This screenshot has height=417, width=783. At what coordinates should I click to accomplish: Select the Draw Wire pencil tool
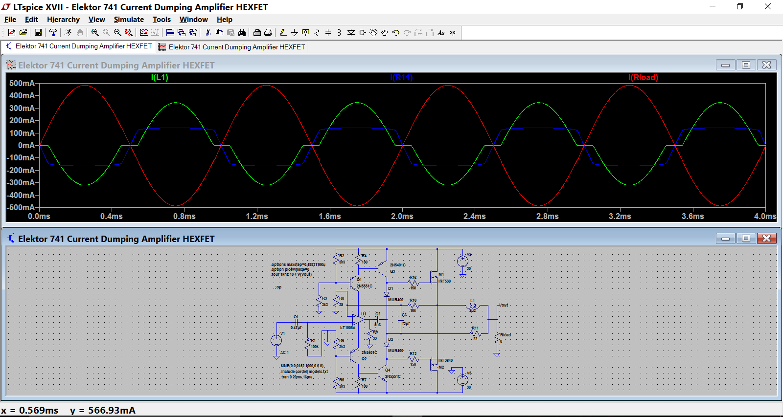[283, 33]
